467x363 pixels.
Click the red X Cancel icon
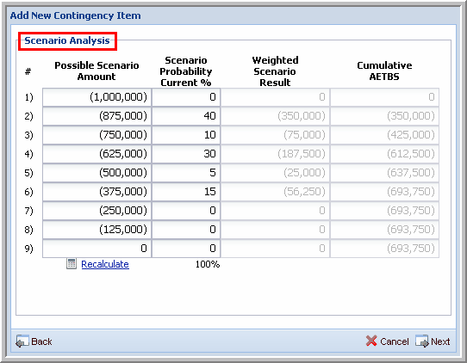[x=371, y=341]
